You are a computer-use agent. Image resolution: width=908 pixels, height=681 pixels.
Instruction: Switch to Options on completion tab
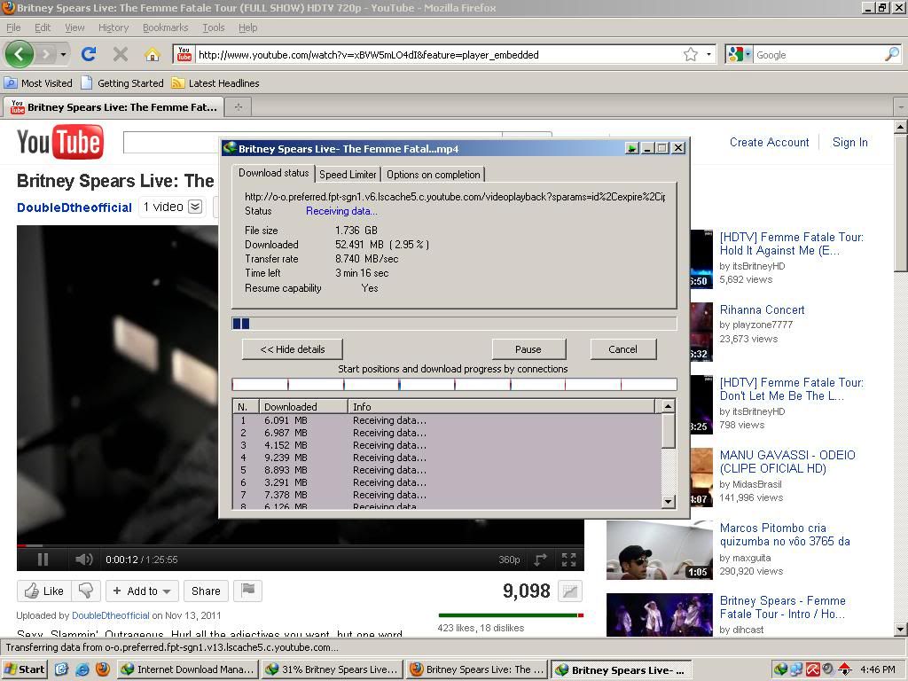(x=433, y=175)
